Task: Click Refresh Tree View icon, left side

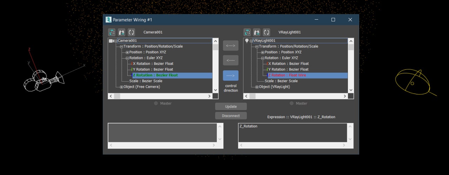Action: (x=131, y=32)
